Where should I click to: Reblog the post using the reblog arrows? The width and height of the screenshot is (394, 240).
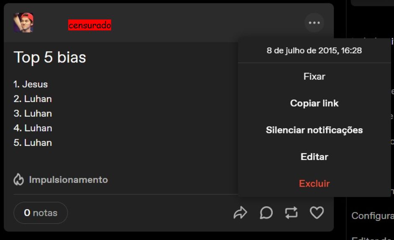coord(291,213)
